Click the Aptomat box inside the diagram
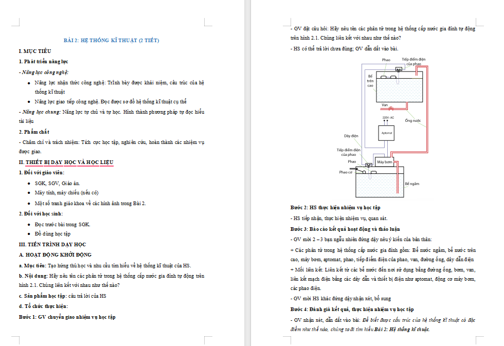This screenshot has height=346, width=504. coord(387,133)
